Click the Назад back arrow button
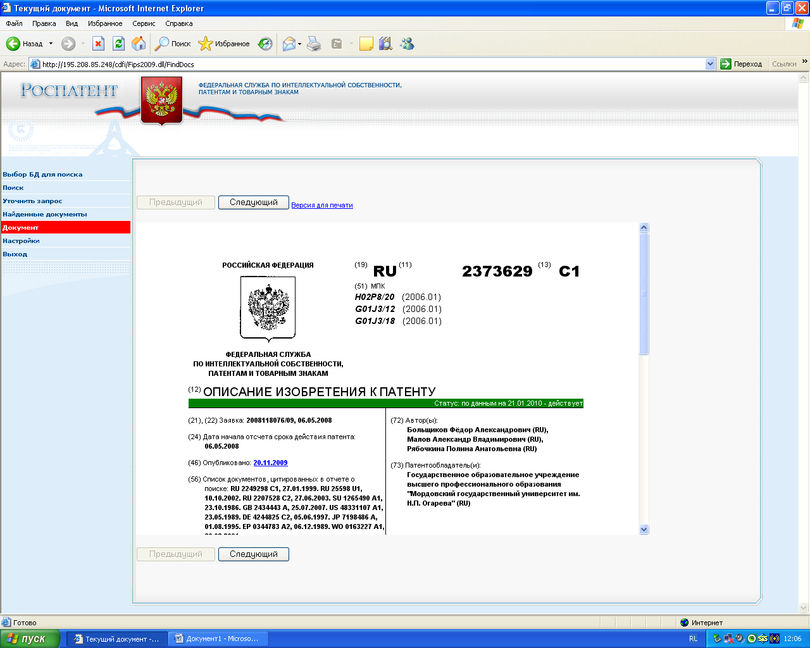This screenshot has height=648, width=810. pos(25,44)
